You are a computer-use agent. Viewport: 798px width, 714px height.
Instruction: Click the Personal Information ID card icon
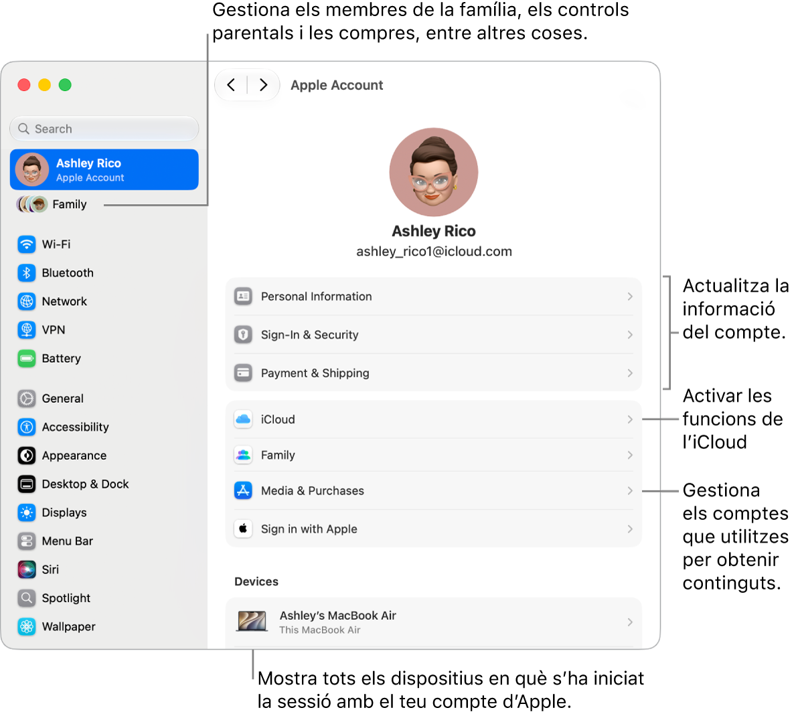243,296
